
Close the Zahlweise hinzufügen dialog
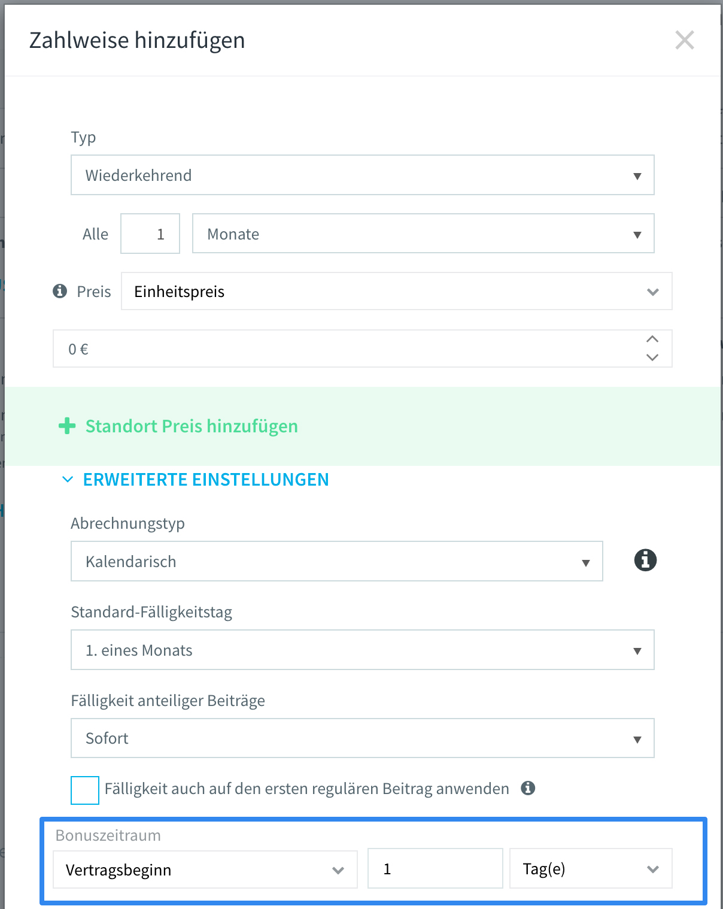pyautogui.click(x=684, y=41)
